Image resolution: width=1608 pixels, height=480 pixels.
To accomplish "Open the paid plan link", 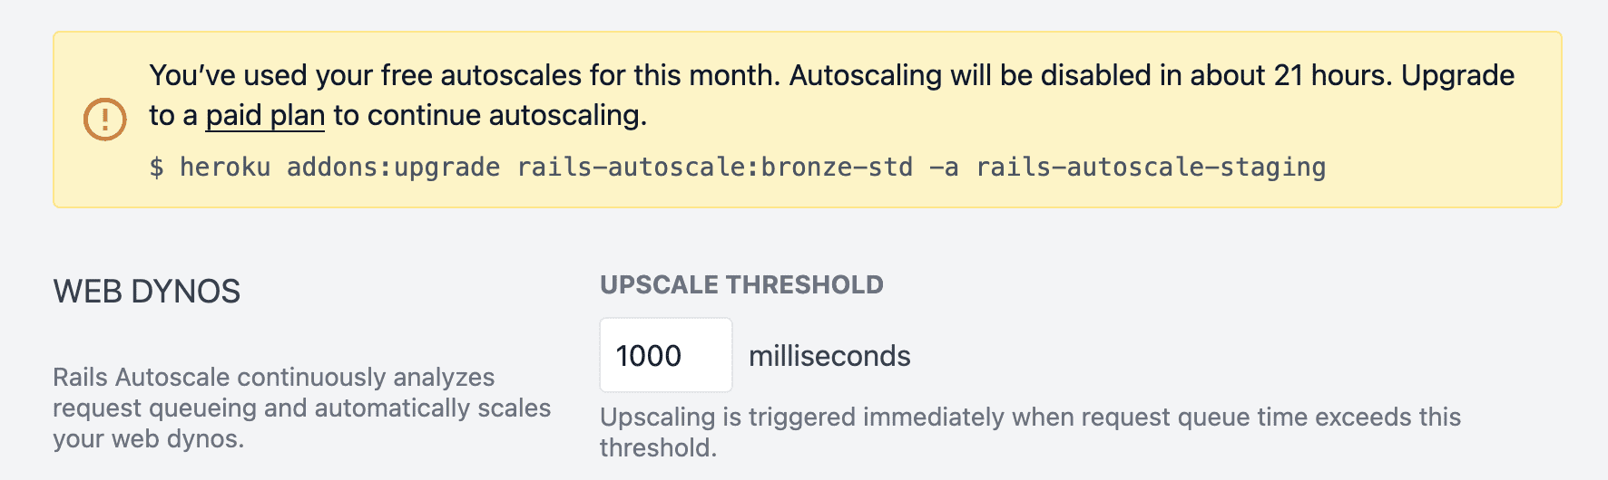I will (x=265, y=116).
